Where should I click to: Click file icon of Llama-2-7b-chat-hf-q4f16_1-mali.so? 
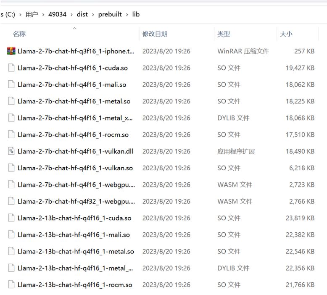pos(11,84)
